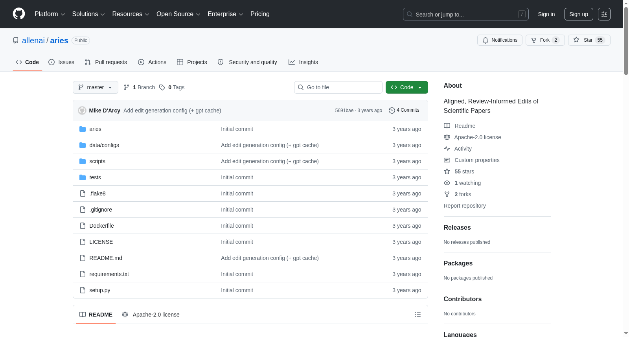629x337 pixels.
Task: Open the master branch selector
Action: pos(96,87)
